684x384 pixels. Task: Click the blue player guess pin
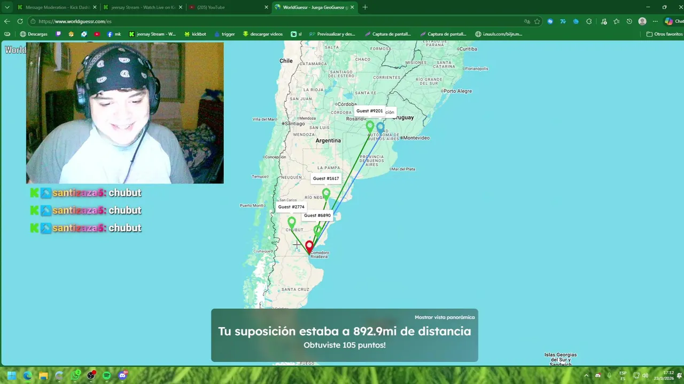[380, 127]
